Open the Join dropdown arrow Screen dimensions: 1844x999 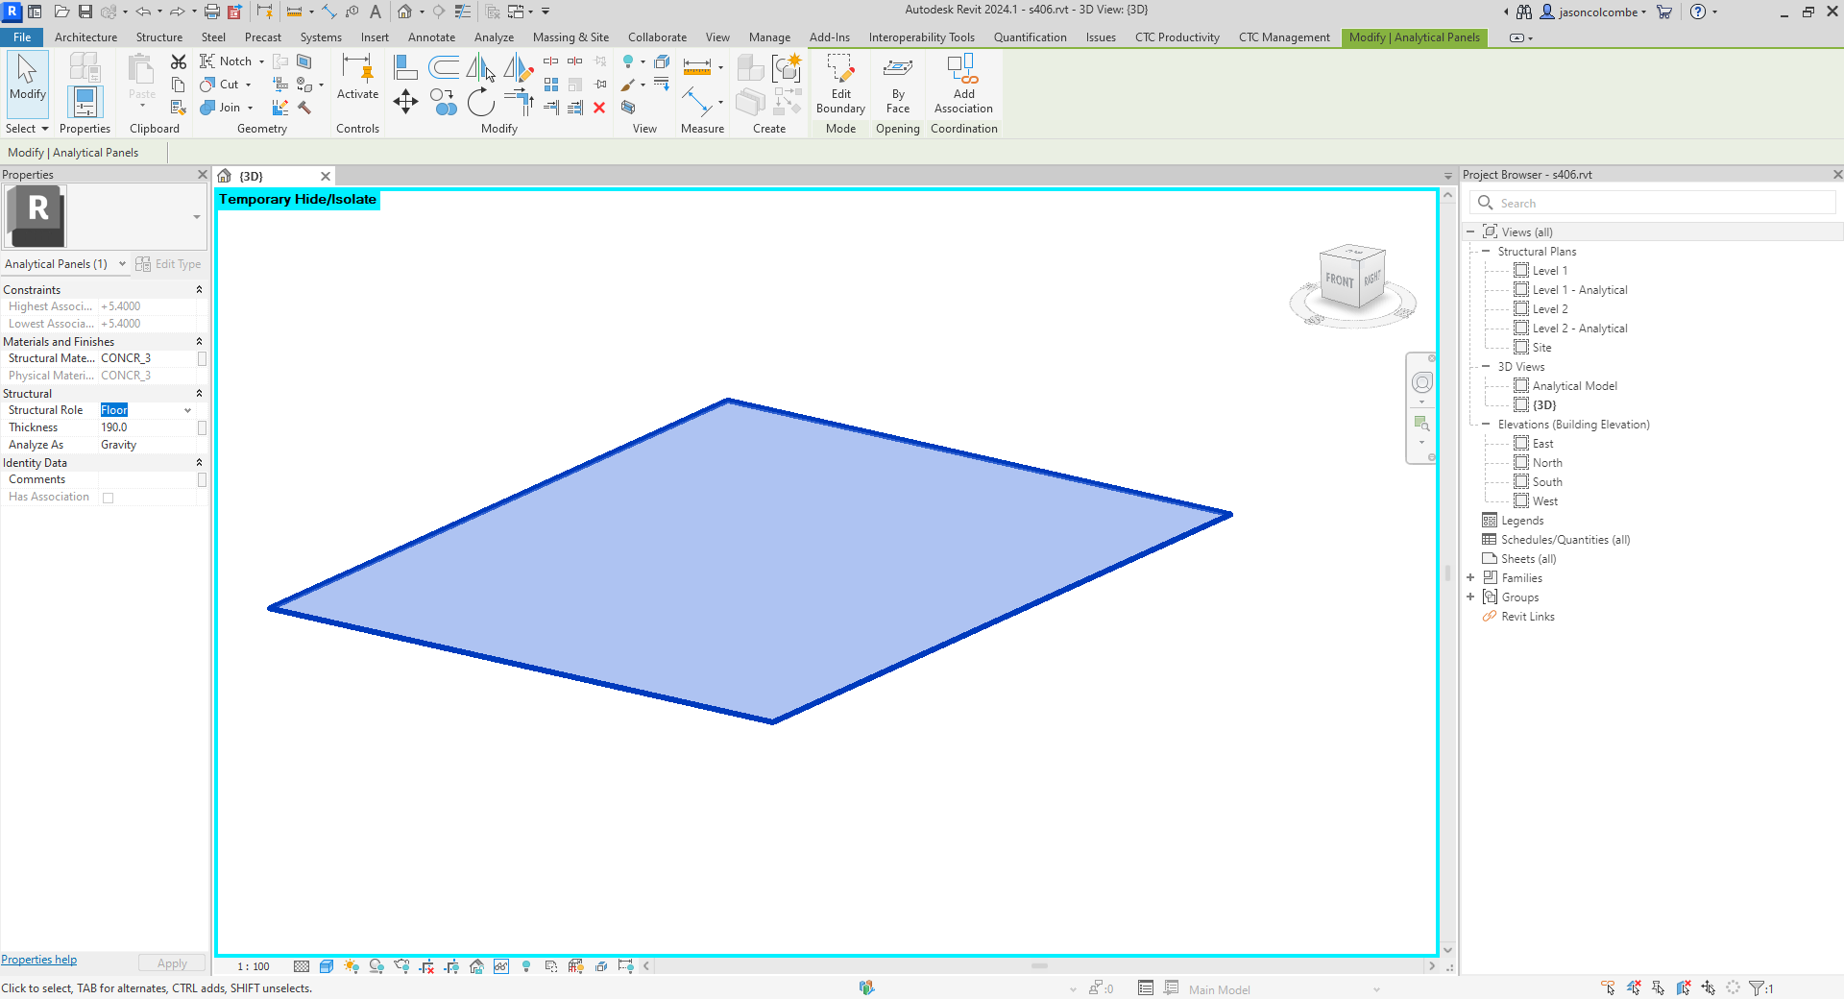(250, 108)
